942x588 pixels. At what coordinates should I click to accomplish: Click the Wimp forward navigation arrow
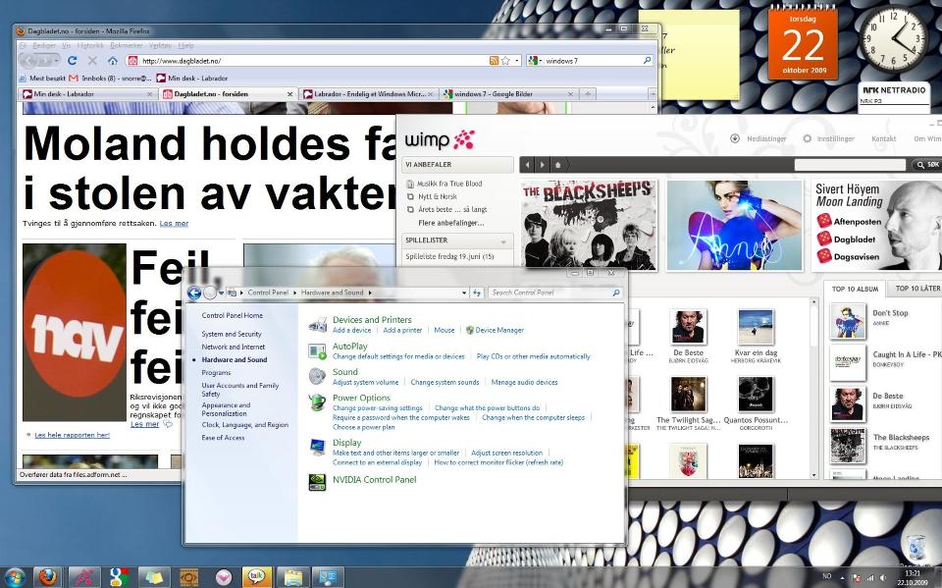542,165
